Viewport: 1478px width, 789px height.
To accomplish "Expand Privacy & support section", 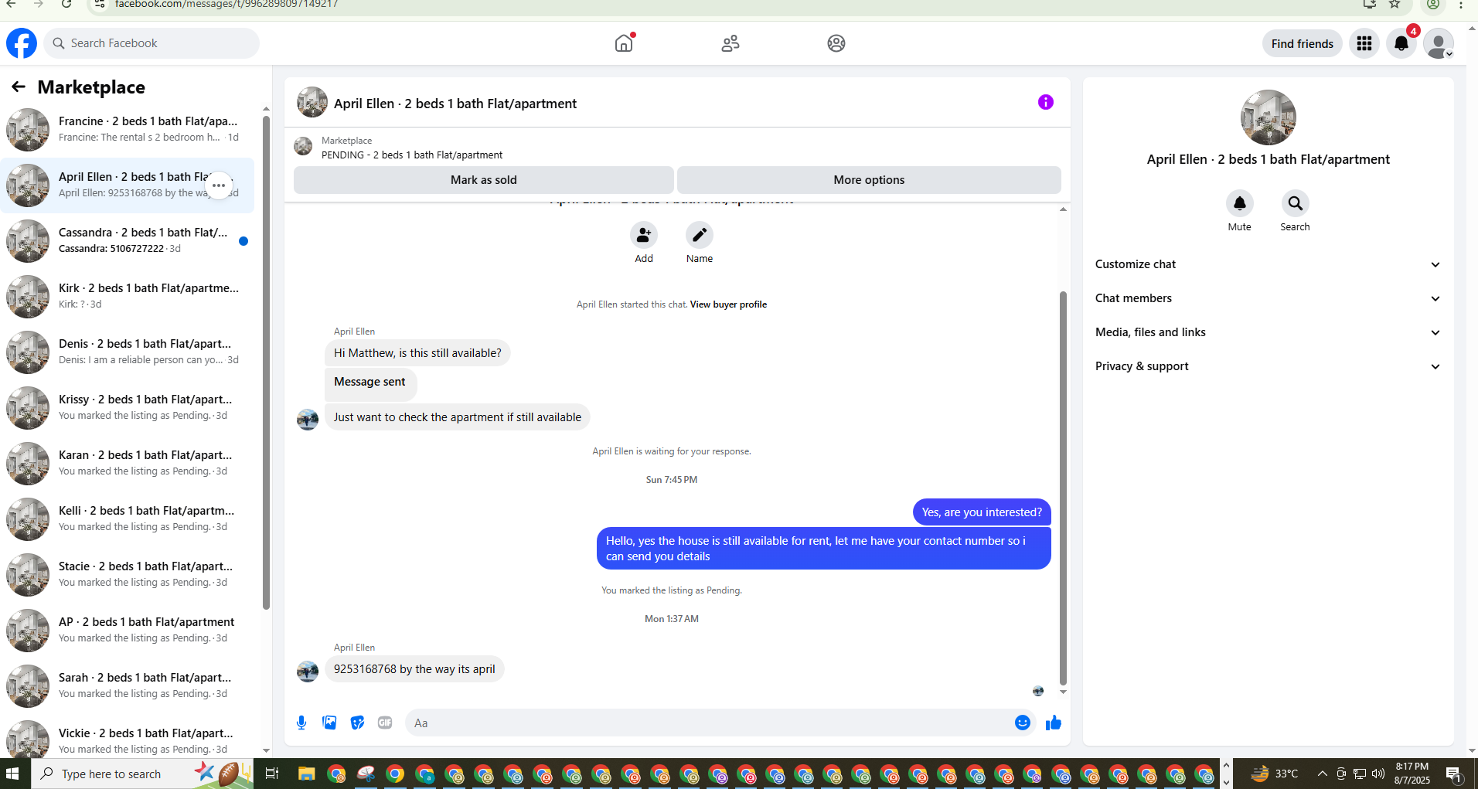I will coord(1269,366).
